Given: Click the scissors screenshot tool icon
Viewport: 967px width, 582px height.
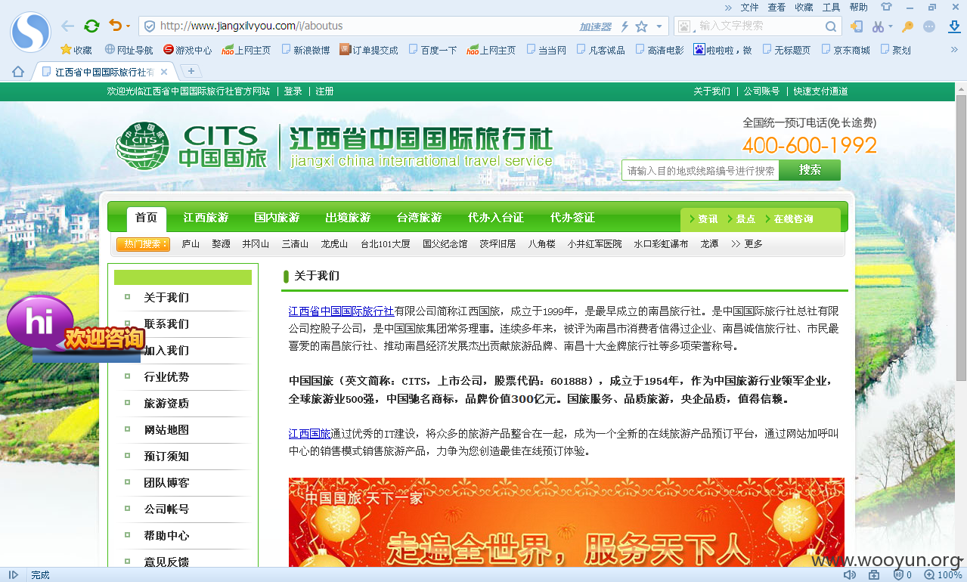Looking at the screenshot, I should [x=877, y=26].
